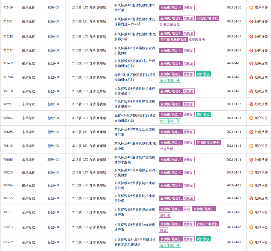Click 处理反馈 label in row 904015
This screenshot has height=251, width=271.
pyautogui.click(x=261, y=160)
